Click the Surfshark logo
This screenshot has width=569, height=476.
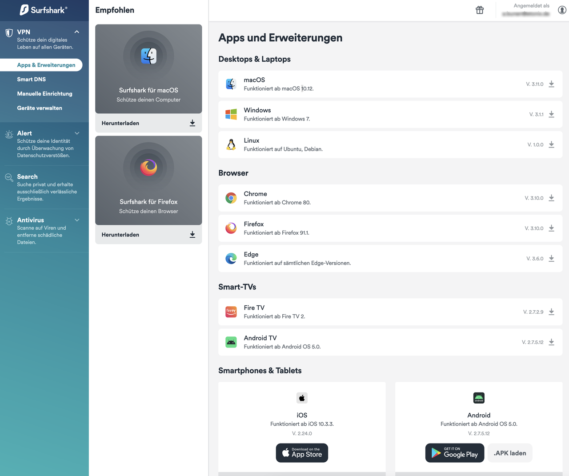click(44, 10)
